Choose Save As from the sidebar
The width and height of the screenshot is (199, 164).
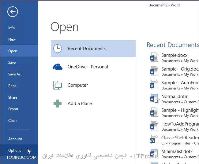pyautogui.click(x=19, y=74)
